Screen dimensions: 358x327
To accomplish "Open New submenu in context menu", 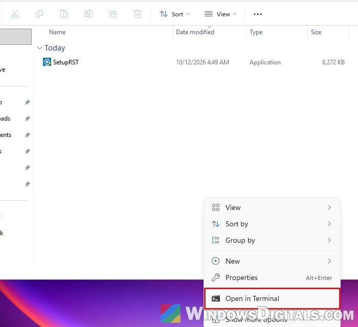I will 272,261.
